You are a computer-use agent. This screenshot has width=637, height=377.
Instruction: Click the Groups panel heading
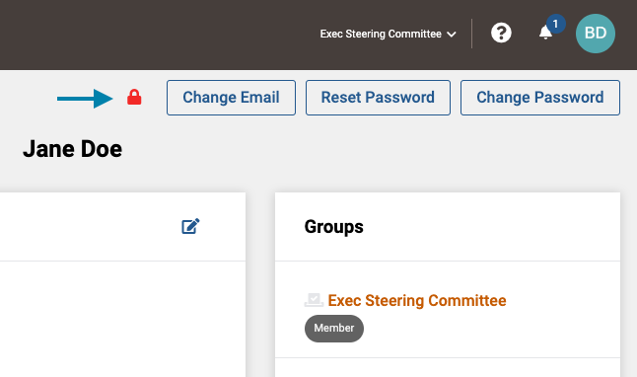coord(334,227)
